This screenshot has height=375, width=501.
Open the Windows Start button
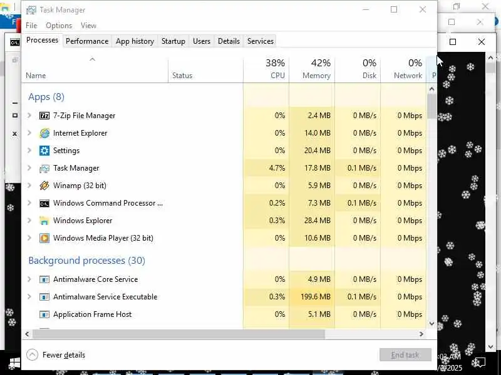pyautogui.click(x=14, y=362)
